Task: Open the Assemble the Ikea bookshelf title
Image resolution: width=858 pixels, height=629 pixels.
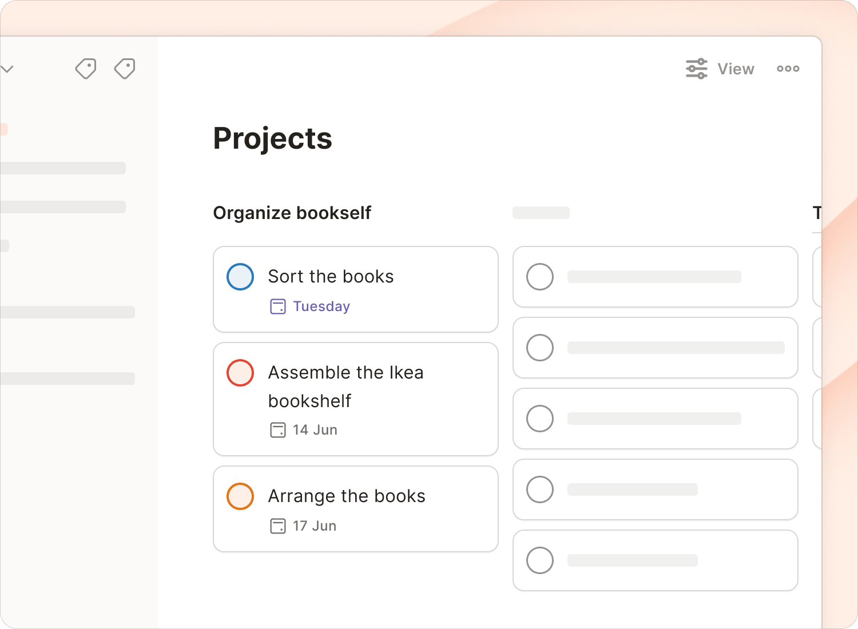Action: pos(345,373)
